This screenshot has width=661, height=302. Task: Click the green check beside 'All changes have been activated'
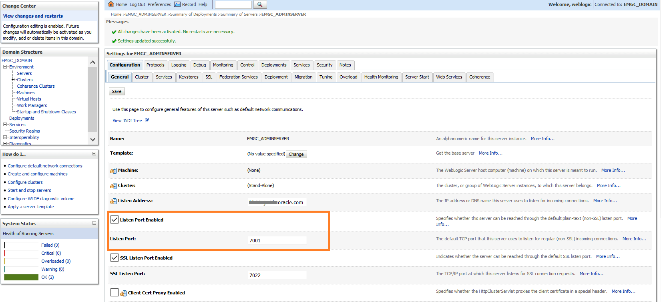114,32
